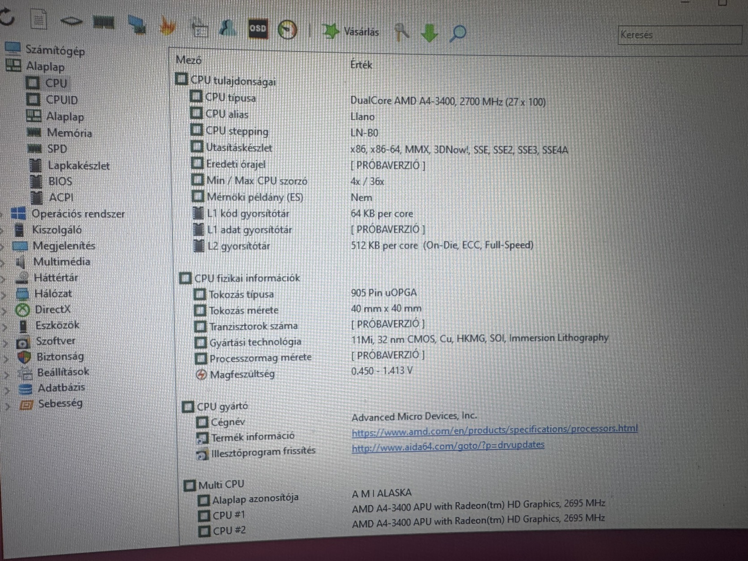Viewport: 748px width, 561px height.
Task: Click the magnifier search toolbar icon
Action: [458, 34]
